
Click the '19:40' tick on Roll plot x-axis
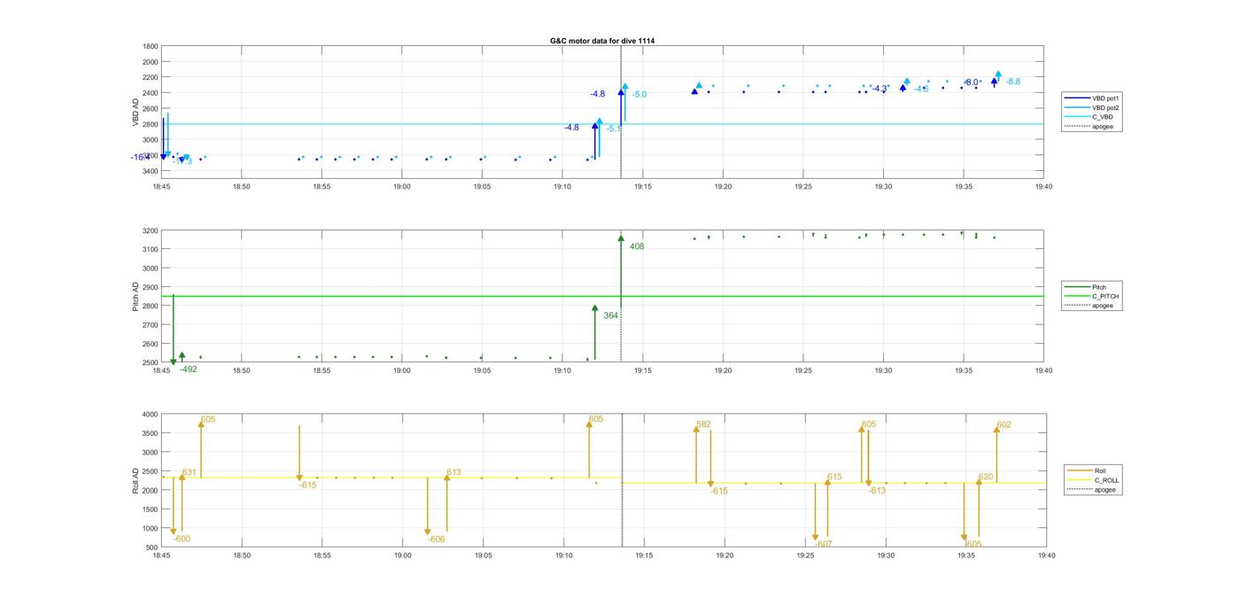tap(1046, 556)
